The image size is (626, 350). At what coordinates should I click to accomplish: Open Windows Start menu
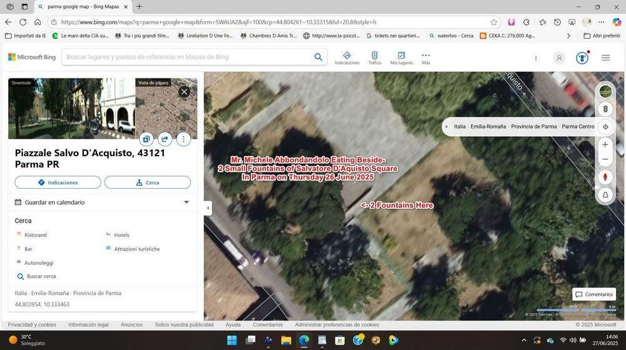[x=232, y=340]
